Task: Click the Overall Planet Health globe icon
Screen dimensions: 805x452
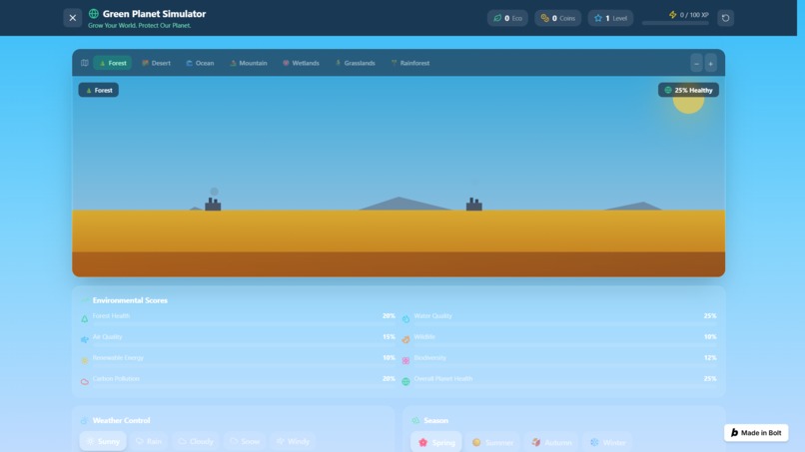Action: coord(405,382)
